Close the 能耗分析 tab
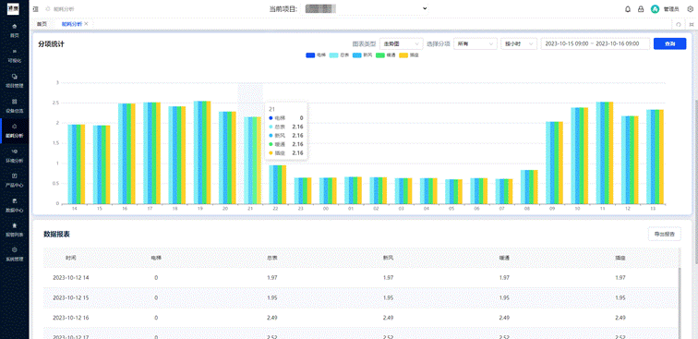The height and width of the screenshot is (339, 698). click(87, 24)
